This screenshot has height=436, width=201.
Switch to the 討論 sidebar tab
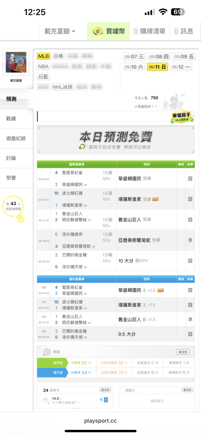pyautogui.click(x=17, y=158)
